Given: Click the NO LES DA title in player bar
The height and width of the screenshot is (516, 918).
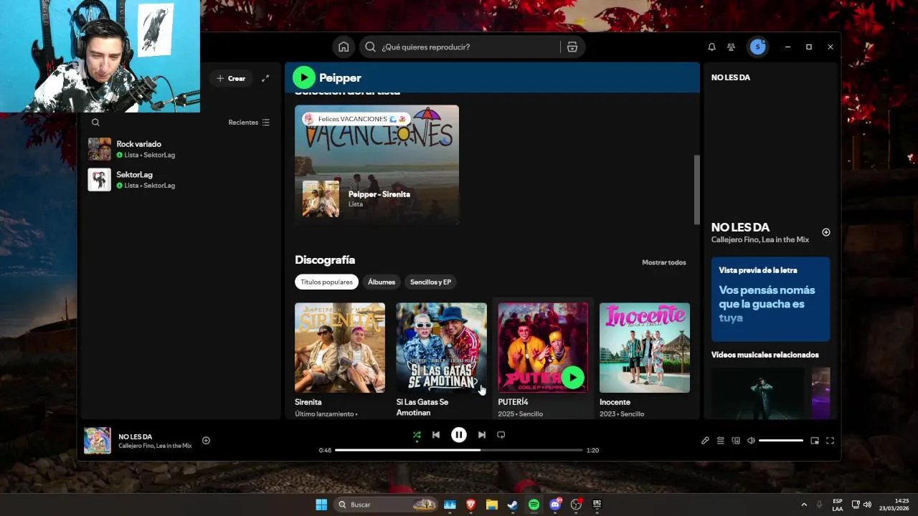Looking at the screenshot, I should [136, 436].
